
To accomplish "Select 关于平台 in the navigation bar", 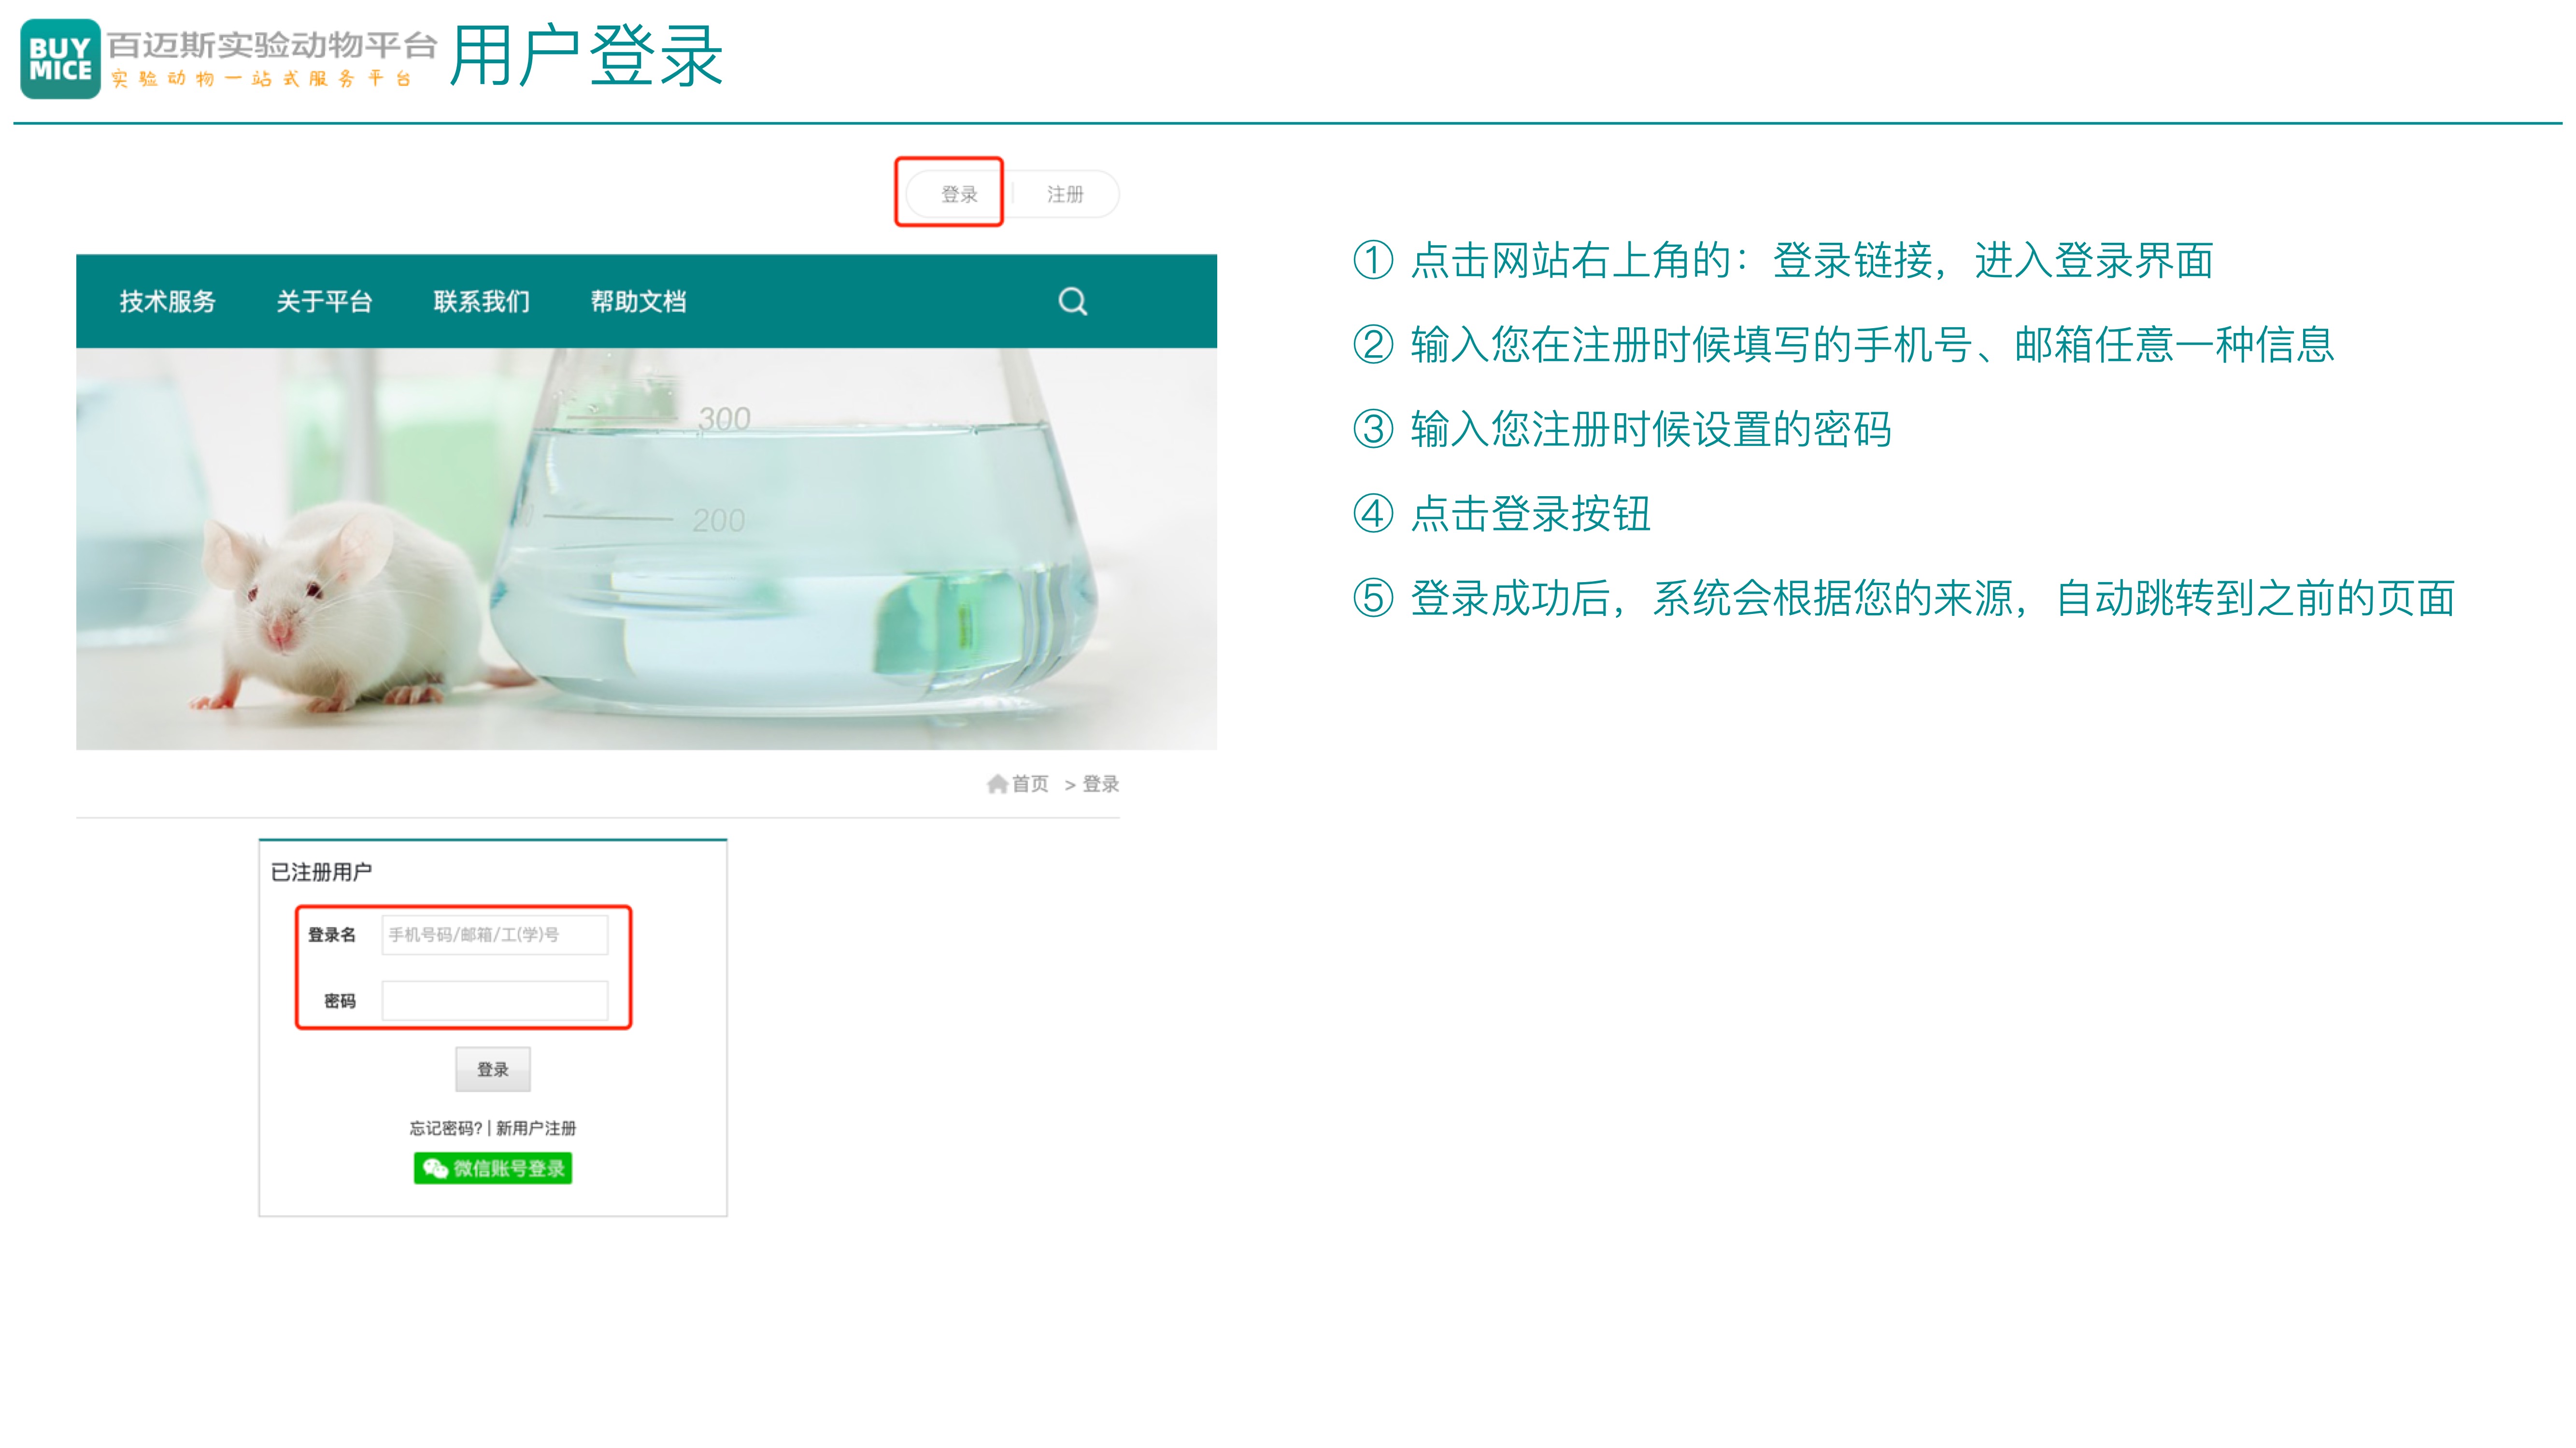I will (x=324, y=302).
